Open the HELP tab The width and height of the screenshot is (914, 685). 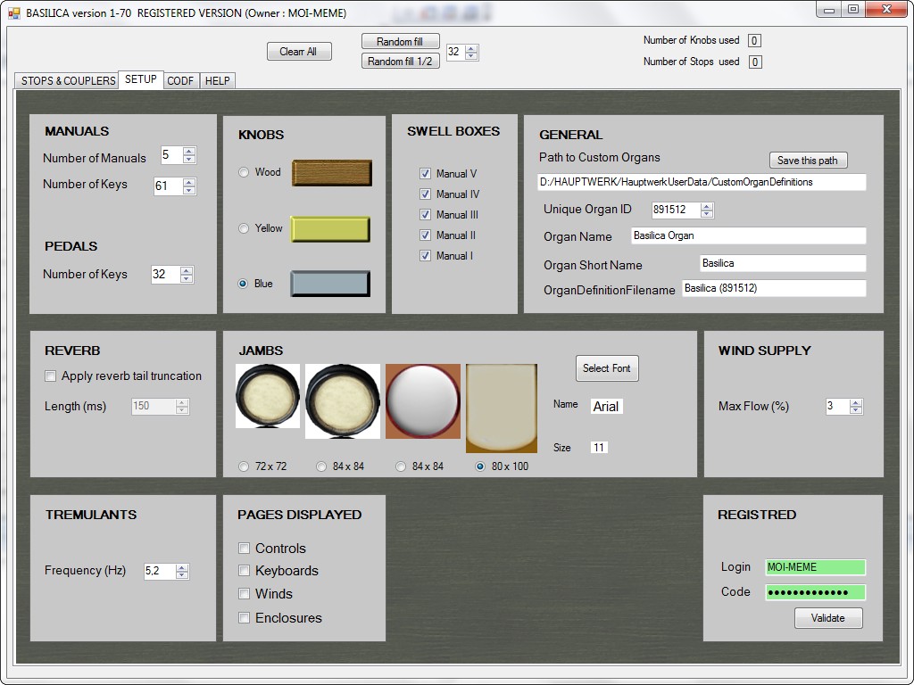pos(218,81)
